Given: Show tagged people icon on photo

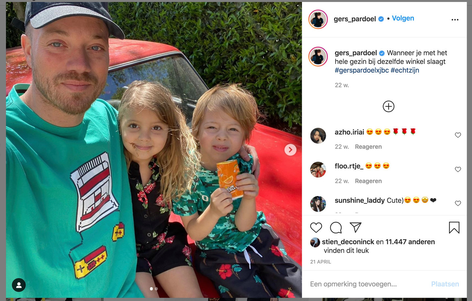Looking at the screenshot, I should pyautogui.click(x=19, y=285).
